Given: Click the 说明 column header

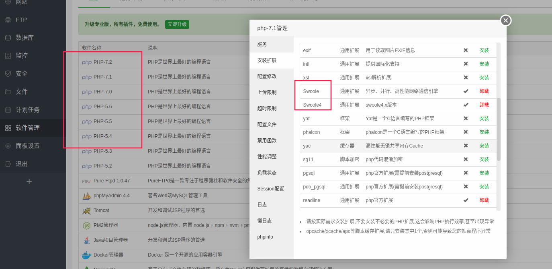Looking at the screenshot, I should pyautogui.click(x=153, y=48).
